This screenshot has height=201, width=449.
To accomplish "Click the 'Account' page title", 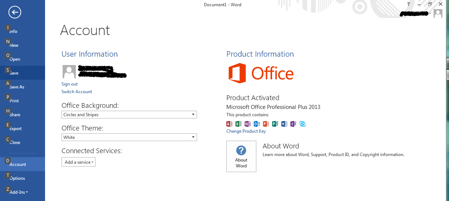I will (x=85, y=30).
